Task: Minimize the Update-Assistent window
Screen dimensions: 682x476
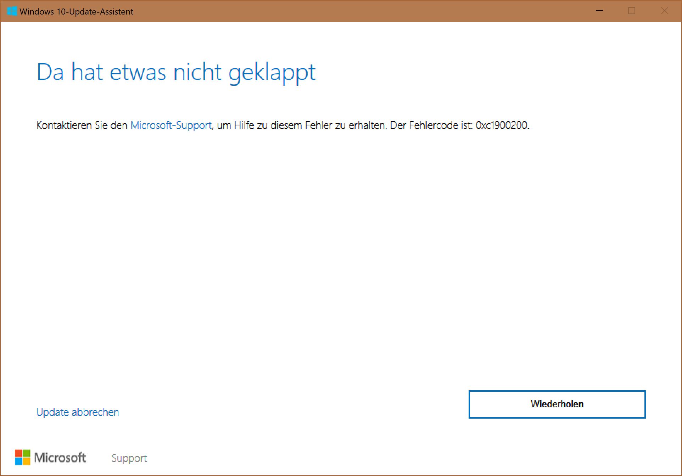Action: point(599,11)
